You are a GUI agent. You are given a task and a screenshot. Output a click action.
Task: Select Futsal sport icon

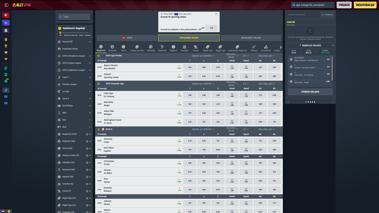point(196,48)
